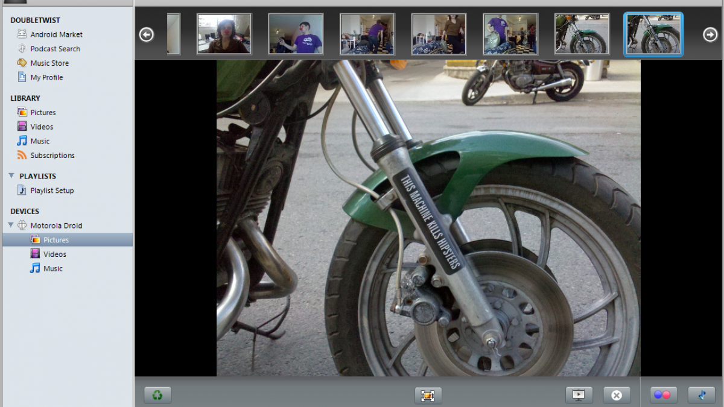Open Subscriptions in the Library section
The height and width of the screenshot is (407, 724).
click(52, 156)
